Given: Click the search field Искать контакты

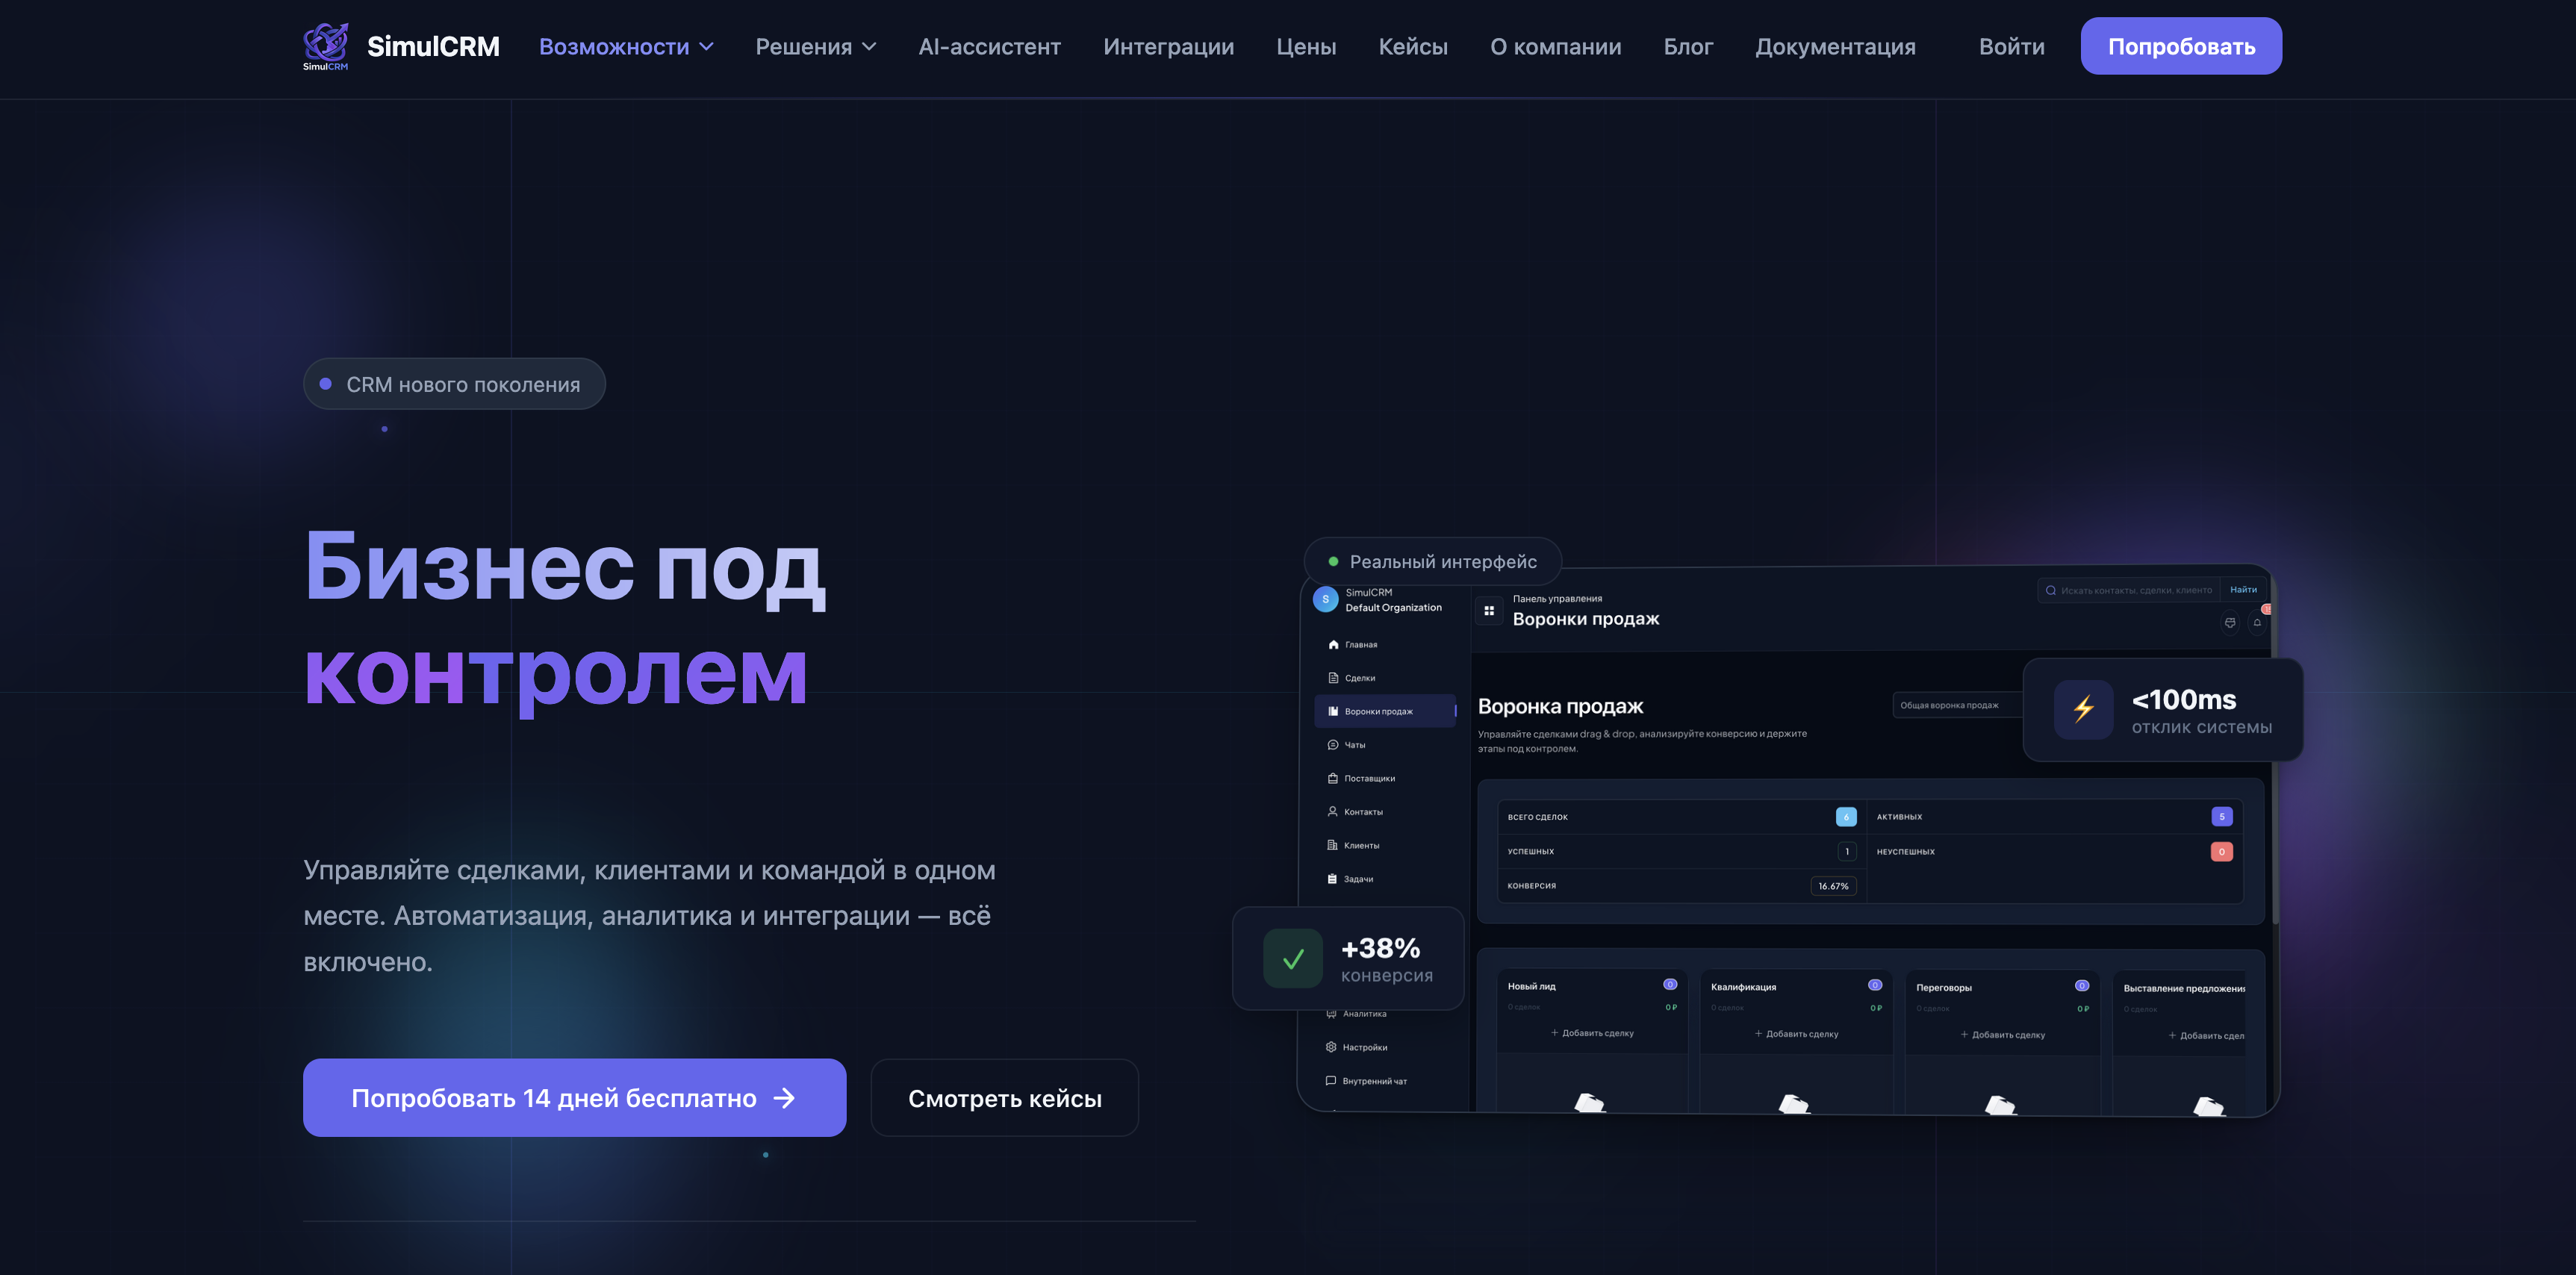Looking at the screenshot, I should point(2128,590).
